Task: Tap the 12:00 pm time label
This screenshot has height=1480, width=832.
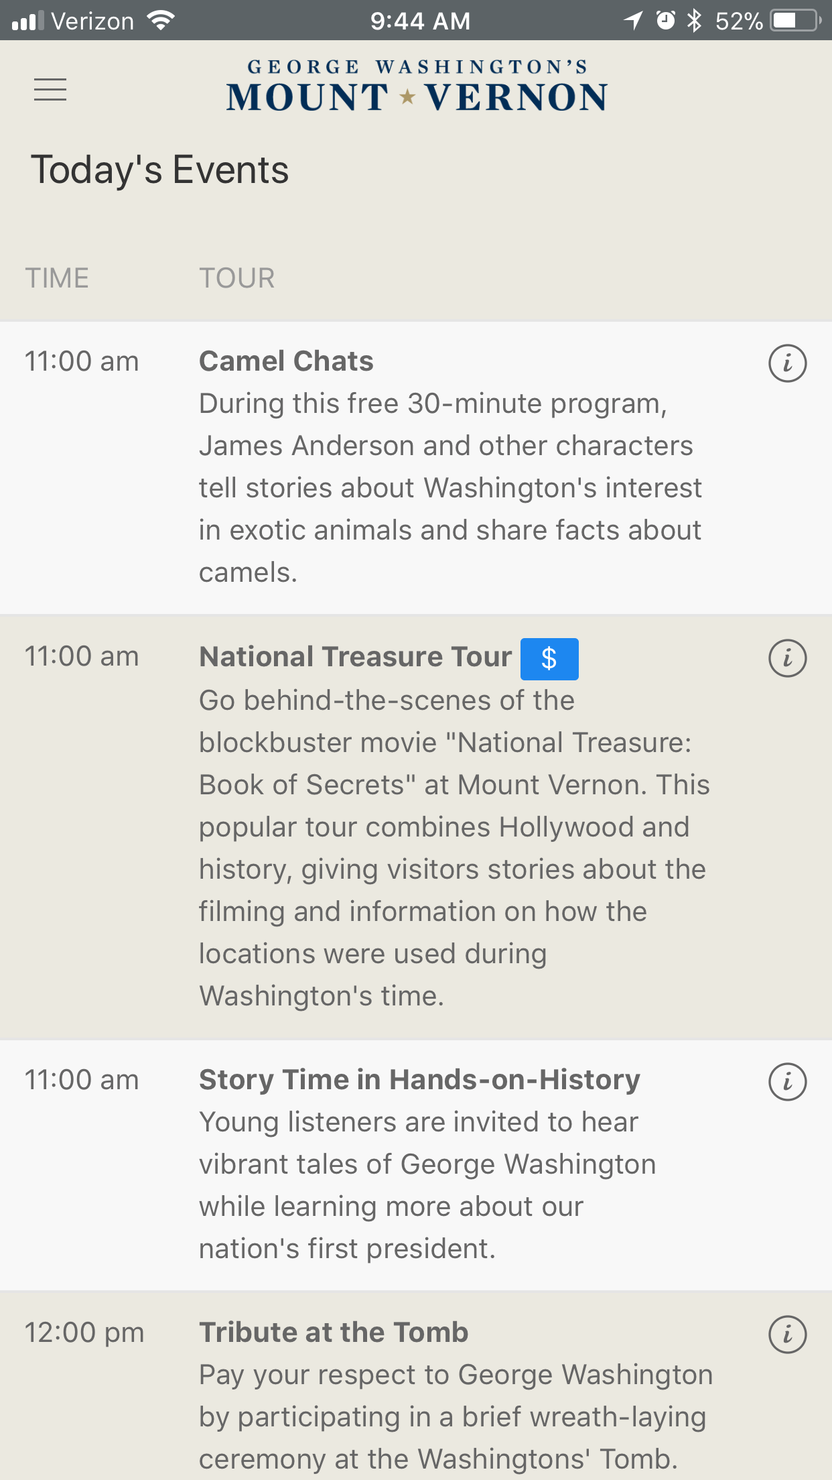Action: pos(84,1333)
